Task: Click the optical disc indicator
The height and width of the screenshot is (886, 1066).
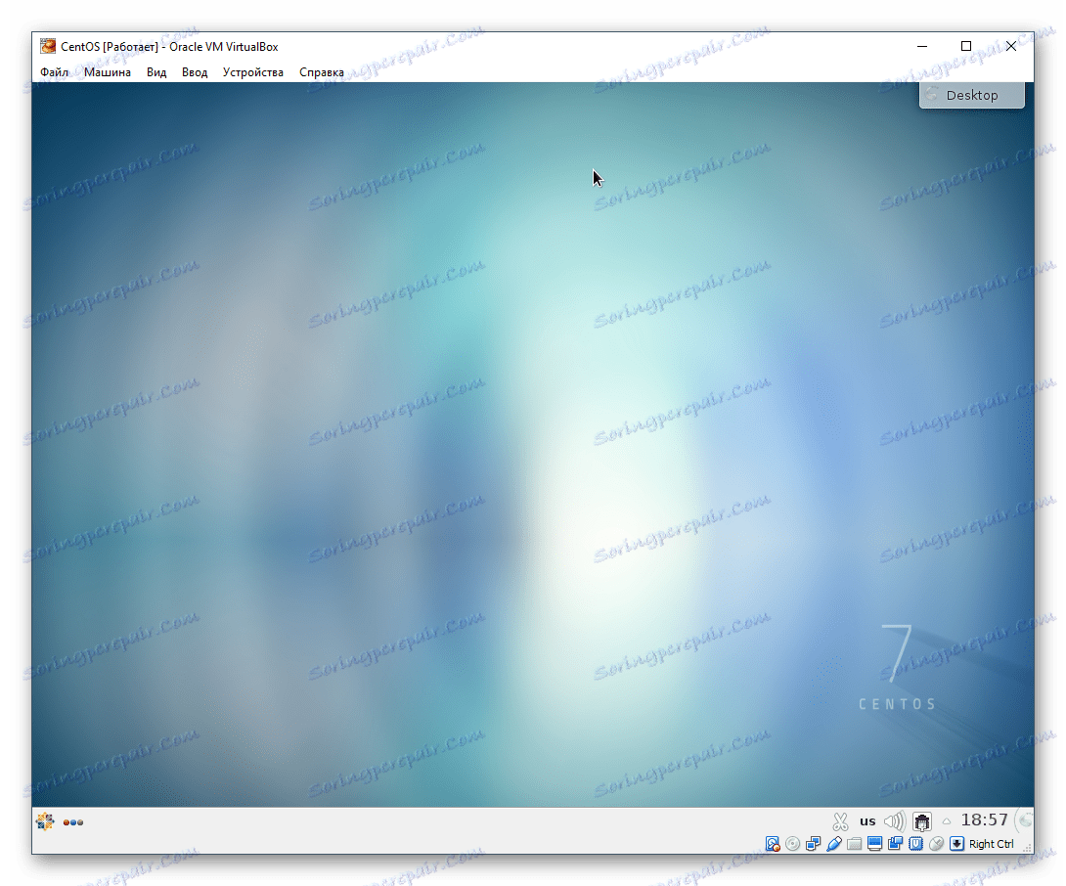Action: 793,844
